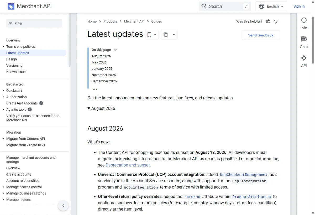The width and height of the screenshot is (315, 215).
Task: Click Sign in link
Action: [299, 6]
